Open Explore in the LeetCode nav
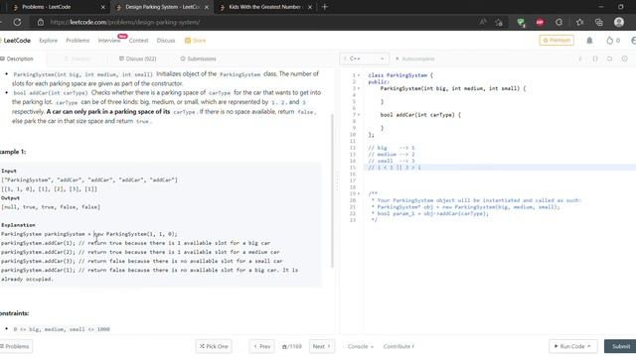 (49, 41)
